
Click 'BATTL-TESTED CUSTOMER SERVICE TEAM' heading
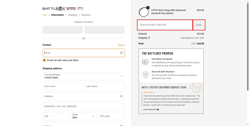[x=164, y=88]
